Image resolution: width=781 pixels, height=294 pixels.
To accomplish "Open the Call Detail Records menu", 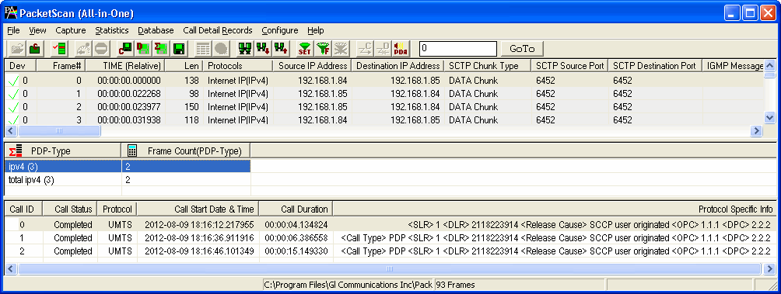I will pyautogui.click(x=218, y=30).
